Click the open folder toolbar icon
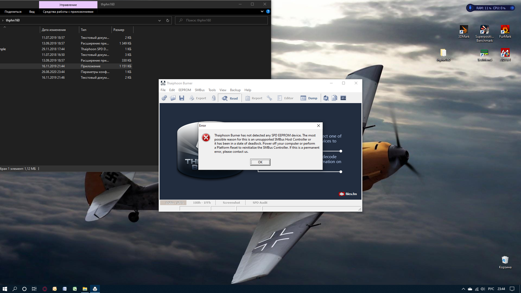The width and height of the screenshot is (521, 293). click(173, 98)
